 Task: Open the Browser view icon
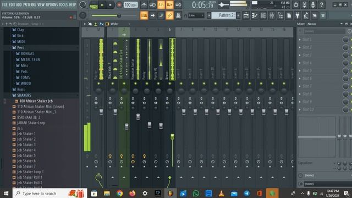[x=280, y=15]
